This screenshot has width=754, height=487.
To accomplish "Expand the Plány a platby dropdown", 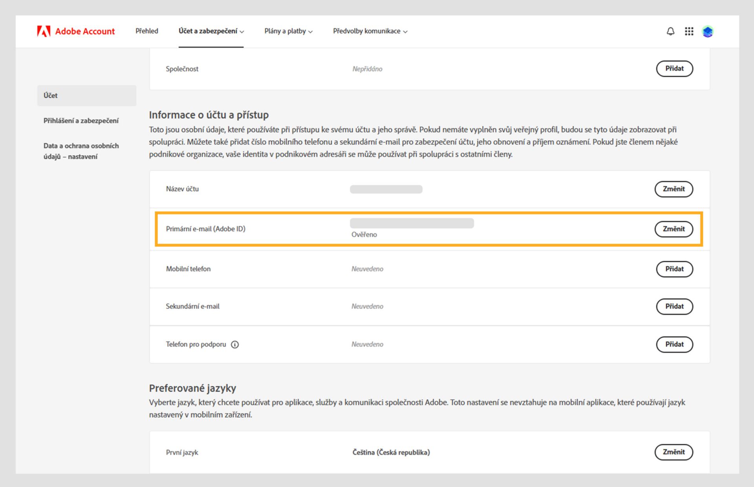I will tap(288, 31).
